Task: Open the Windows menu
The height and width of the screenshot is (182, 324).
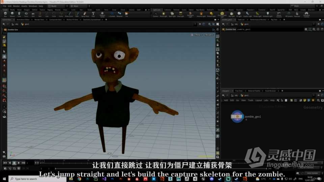Action: 33,6
